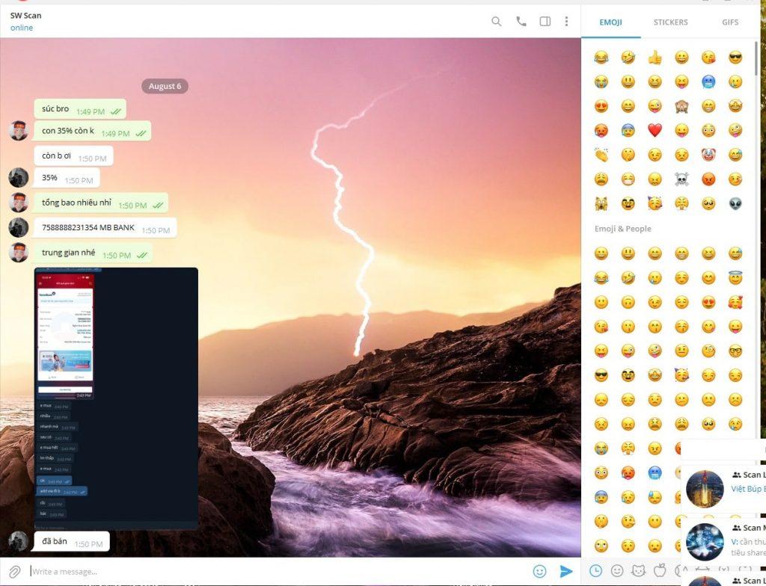Toggle the right side panel icon
Viewport: 766px width, 586px height.
coord(545,22)
